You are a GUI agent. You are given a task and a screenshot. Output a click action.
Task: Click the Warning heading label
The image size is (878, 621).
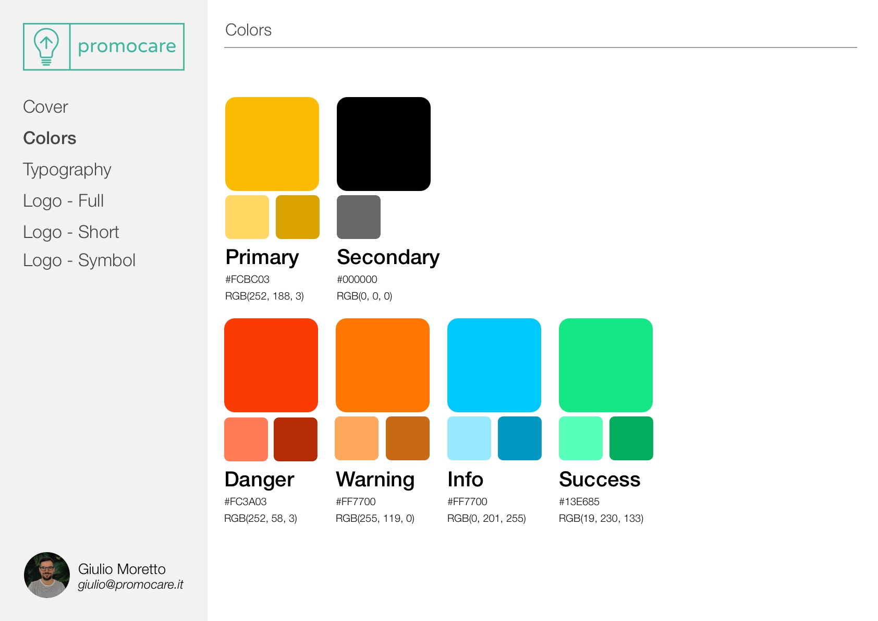(x=375, y=480)
